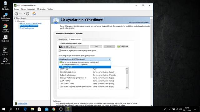Image resolution: width=200 pixels, height=112 pixels.
Task: Open the Dosya menu
Action: [x=16, y=9]
